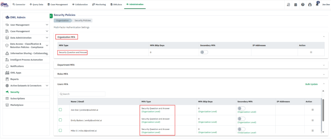Toggle Secondary MFA for Organization MFA
The width and height of the screenshot is (331, 139).
(204, 52)
